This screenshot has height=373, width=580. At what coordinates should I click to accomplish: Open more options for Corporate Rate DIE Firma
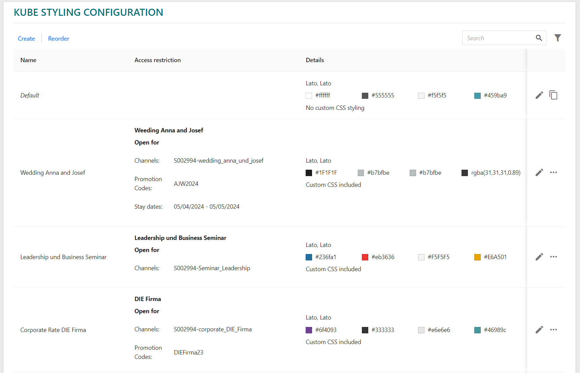tap(553, 330)
